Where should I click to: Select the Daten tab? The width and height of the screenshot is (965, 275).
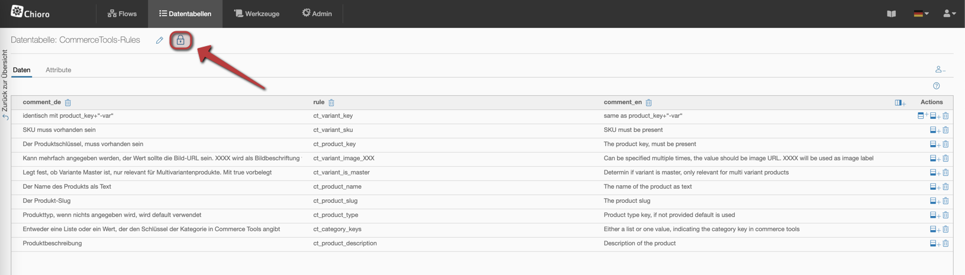tap(22, 70)
